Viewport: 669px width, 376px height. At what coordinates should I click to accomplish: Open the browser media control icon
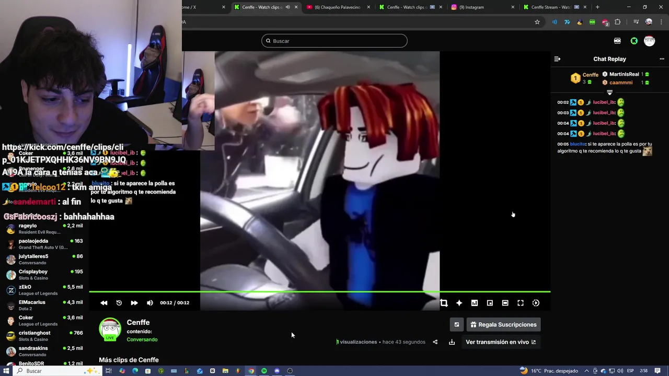click(x=636, y=22)
